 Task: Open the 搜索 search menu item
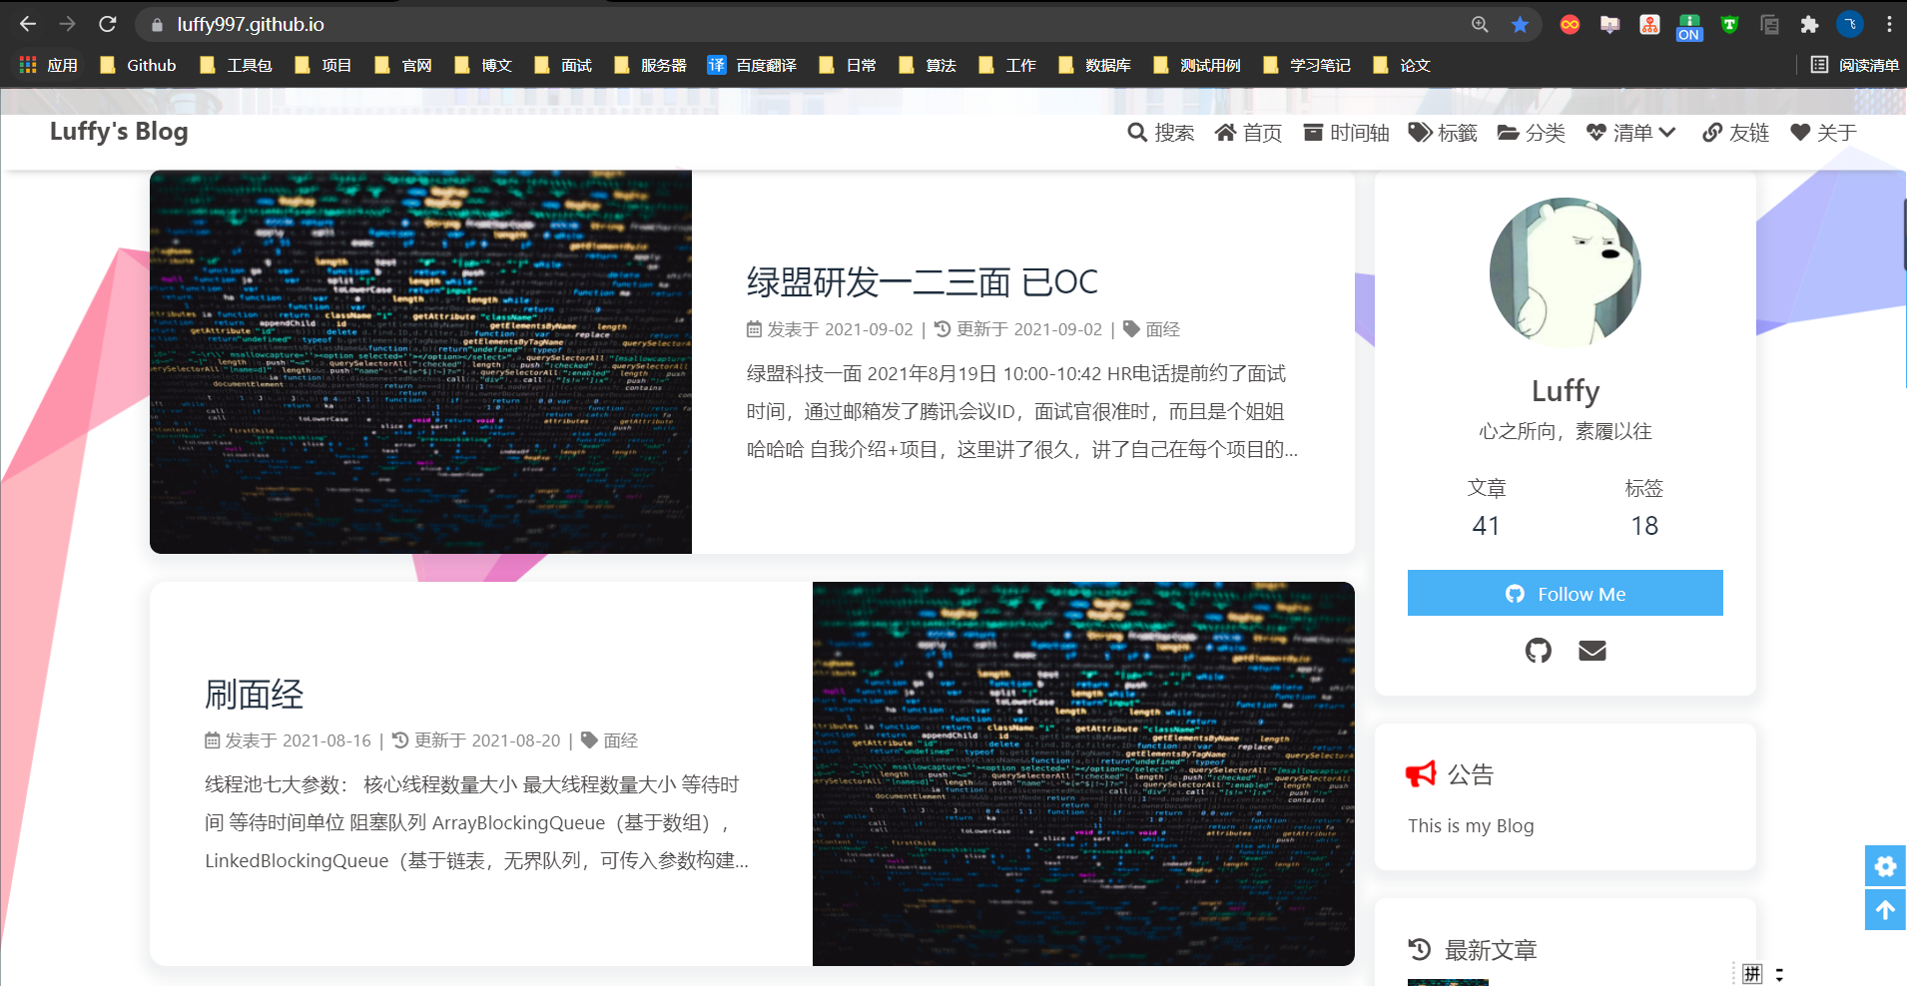pyautogui.click(x=1160, y=133)
